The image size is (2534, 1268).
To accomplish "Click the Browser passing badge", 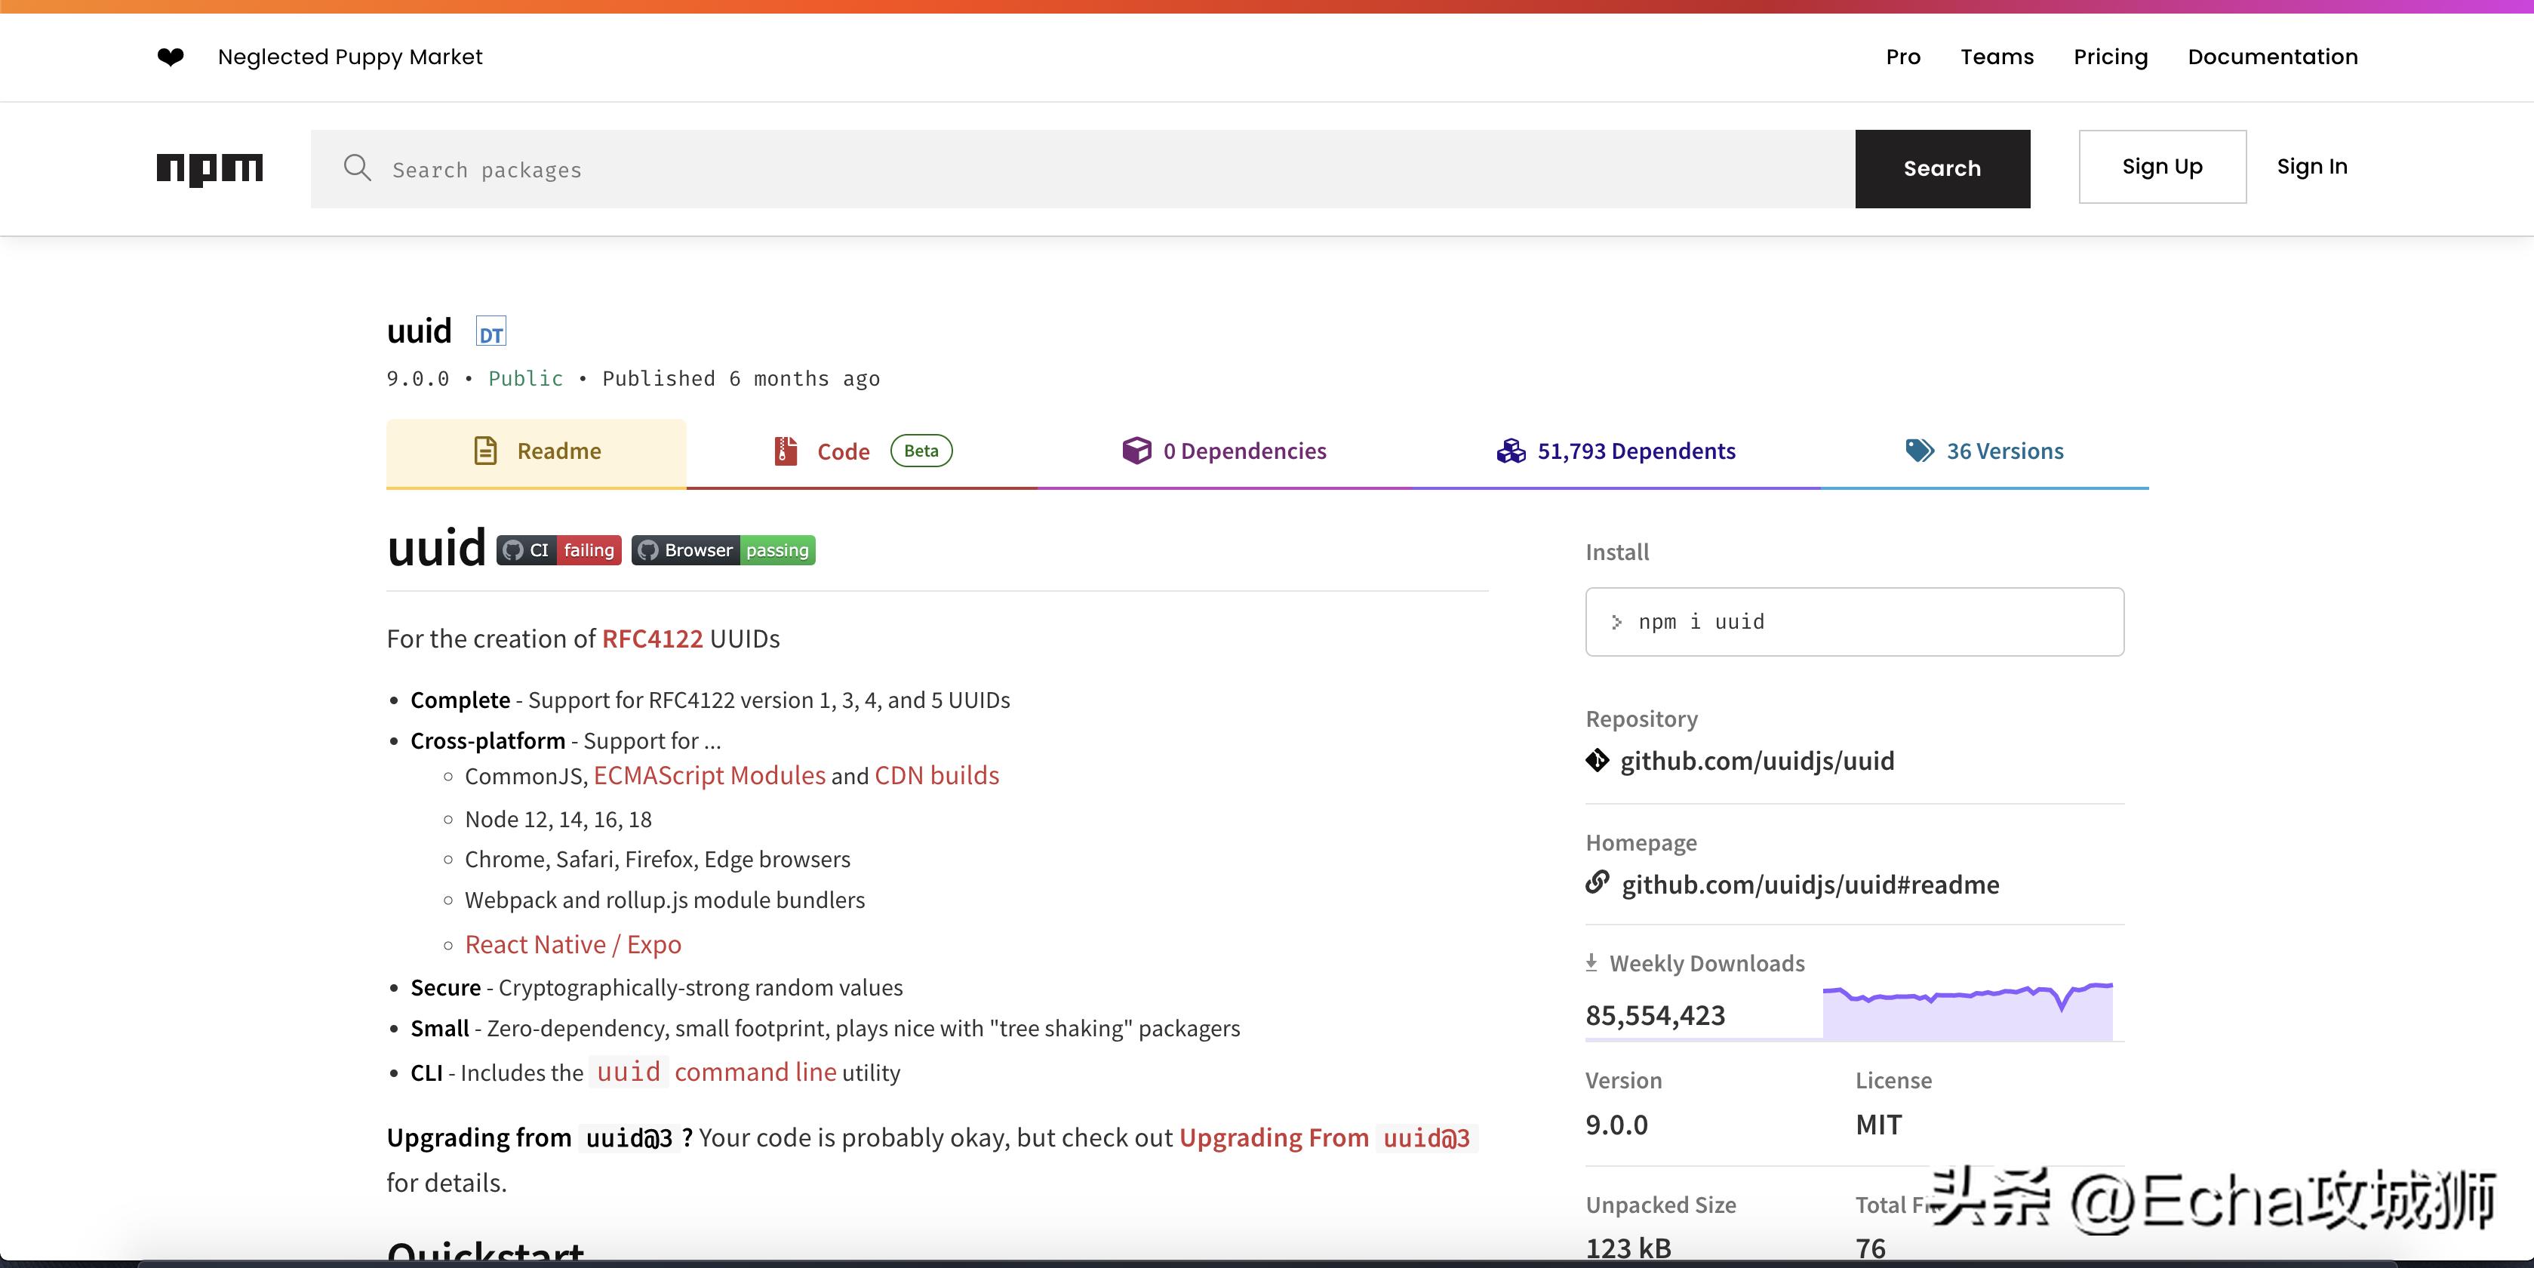I will (723, 550).
